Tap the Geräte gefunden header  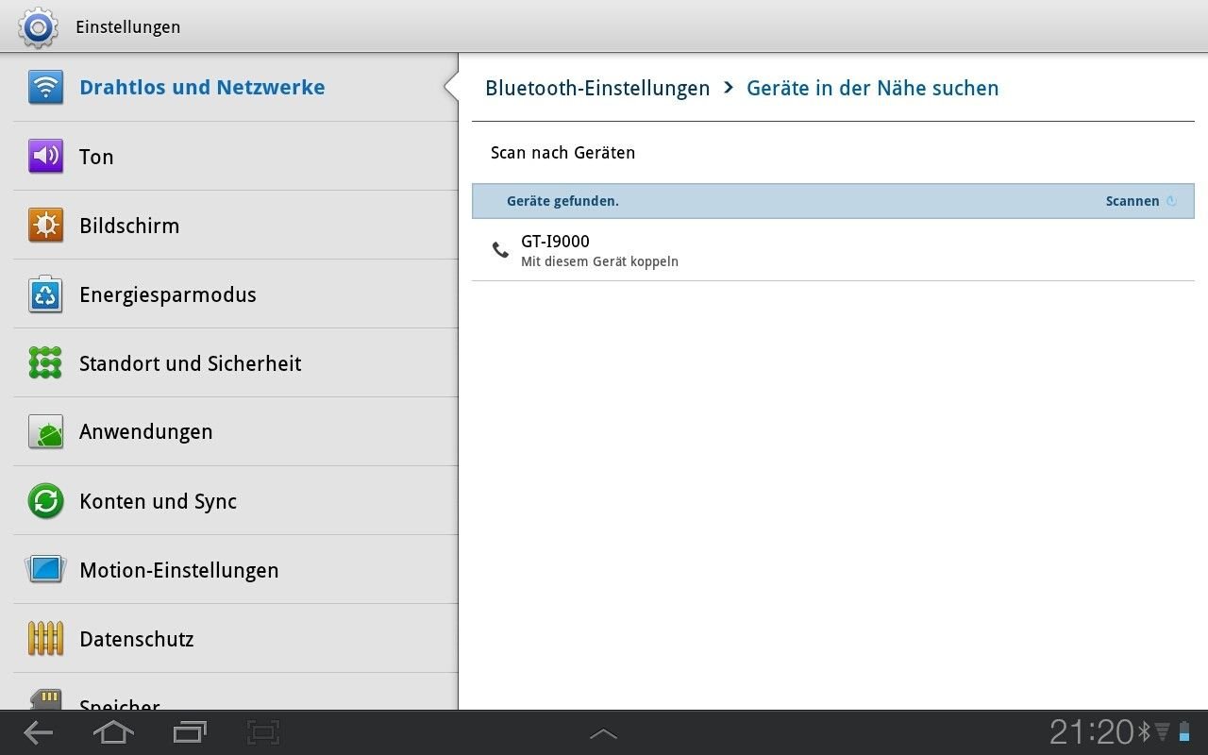(x=833, y=201)
